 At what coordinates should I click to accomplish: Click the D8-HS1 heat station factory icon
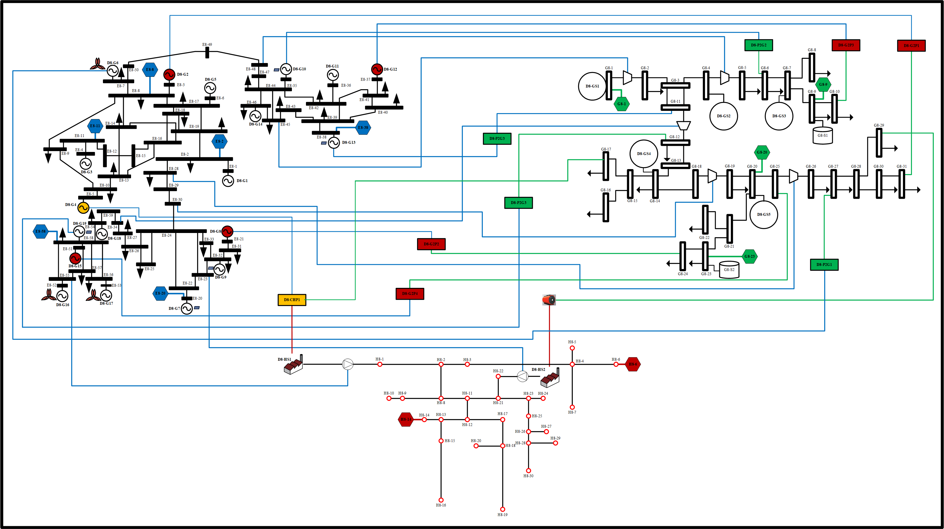(x=293, y=365)
